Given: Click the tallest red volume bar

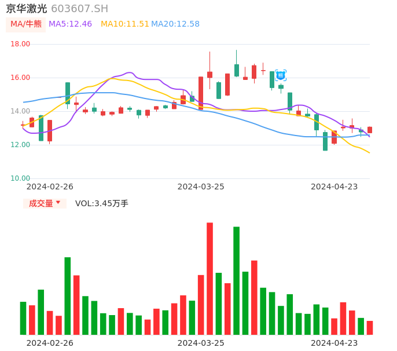Looking at the screenshot, I should [209, 278].
